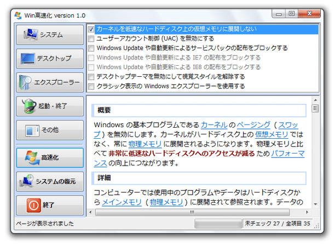
Task: Follow the 仮想メモリ link
Action: (272, 134)
